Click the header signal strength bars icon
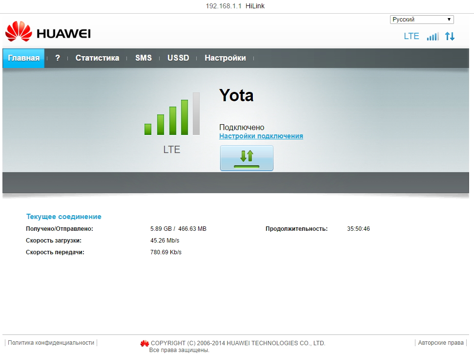This screenshot has height=355, width=474. pos(433,36)
